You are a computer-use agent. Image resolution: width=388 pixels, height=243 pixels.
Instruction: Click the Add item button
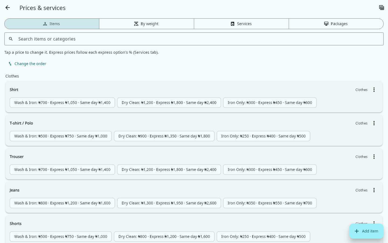coord(366,231)
